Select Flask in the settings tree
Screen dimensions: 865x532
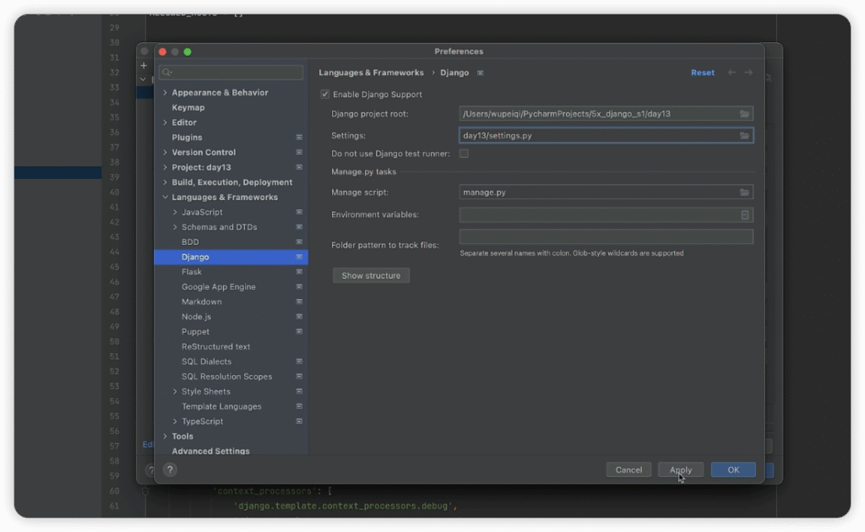[x=192, y=272]
